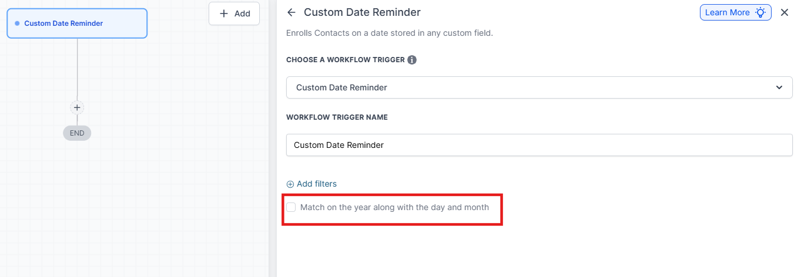
Task: Click the plus icon inside the Add button
Action: point(223,13)
